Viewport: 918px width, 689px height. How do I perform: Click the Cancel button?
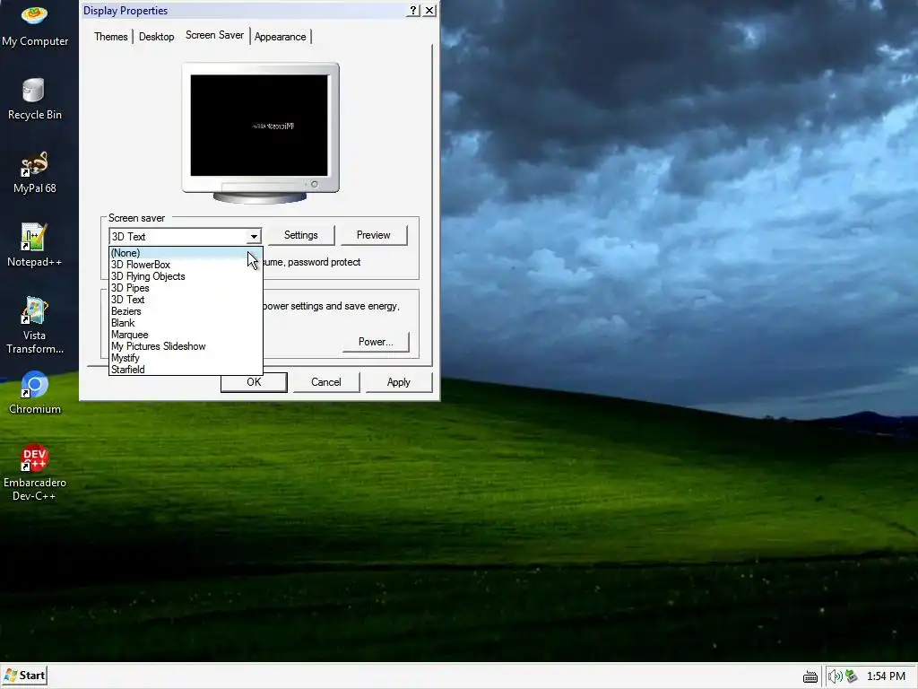(326, 382)
